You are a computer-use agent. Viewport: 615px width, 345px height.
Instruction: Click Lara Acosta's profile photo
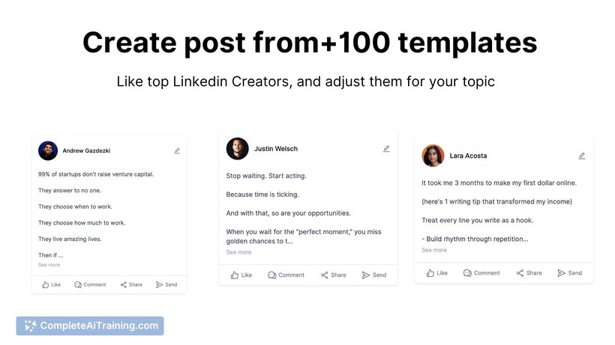(x=433, y=156)
